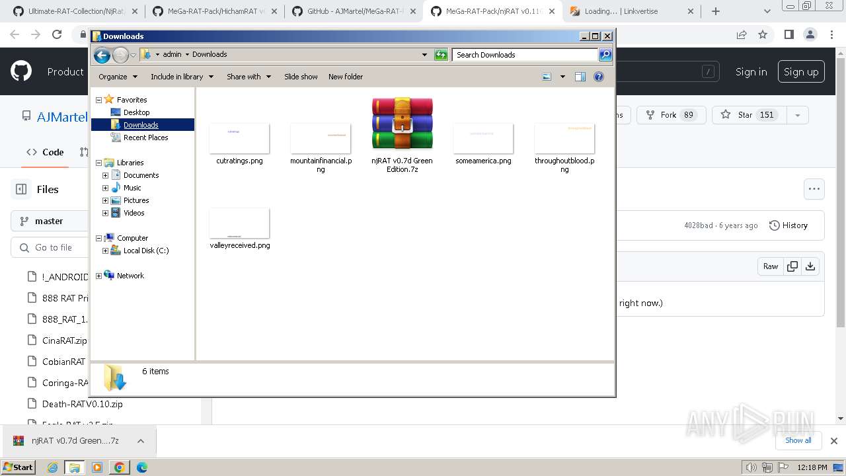846x476 pixels.
Task: Click Show all downloads button
Action: coord(798,440)
